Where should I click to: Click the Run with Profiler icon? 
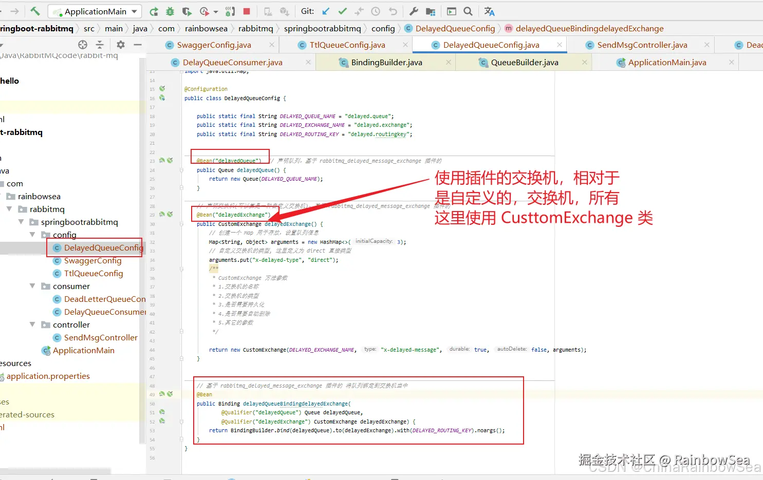pyautogui.click(x=204, y=11)
